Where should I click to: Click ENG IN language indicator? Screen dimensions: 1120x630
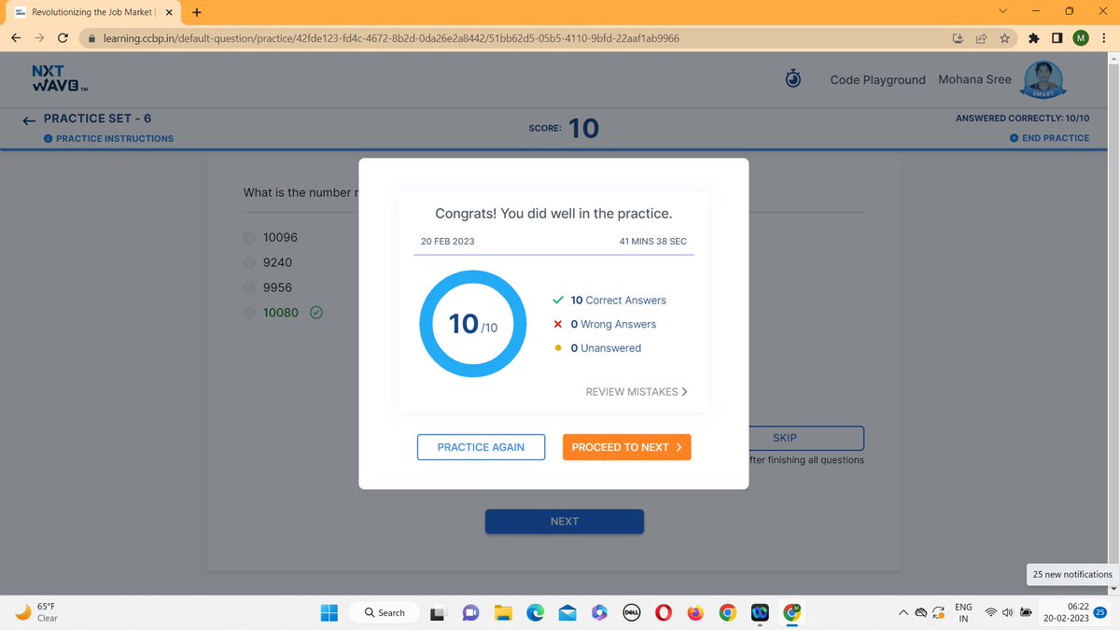point(963,612)
